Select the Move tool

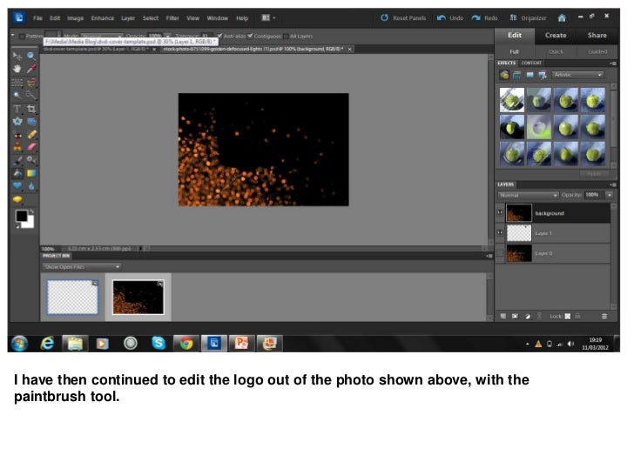[17, 56]
